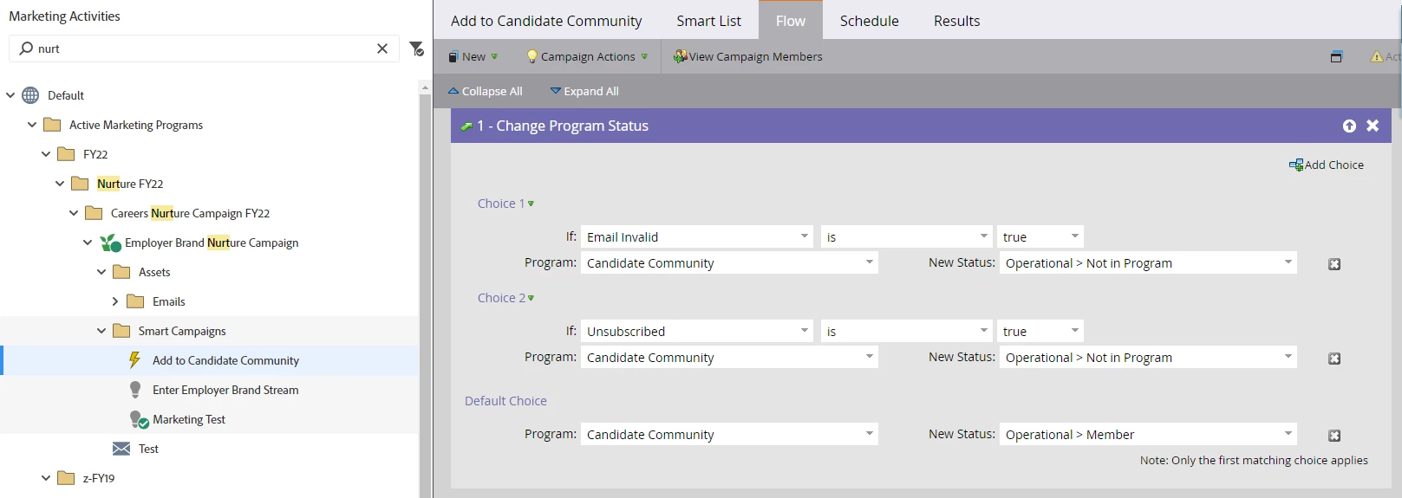Switch to the Smart List tab
The height and width of the screenshot is (498, 1402).
coord(708,21)
